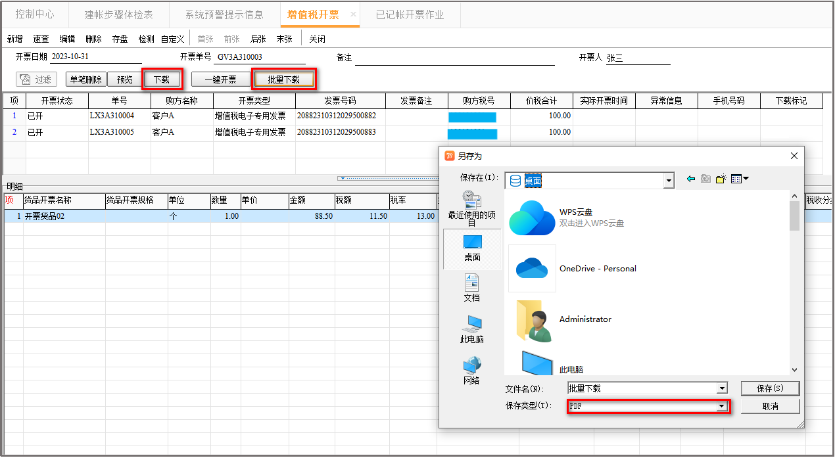Click the 文件名 input field
This screenshot has width=835, height=458.
click(642, 388)
